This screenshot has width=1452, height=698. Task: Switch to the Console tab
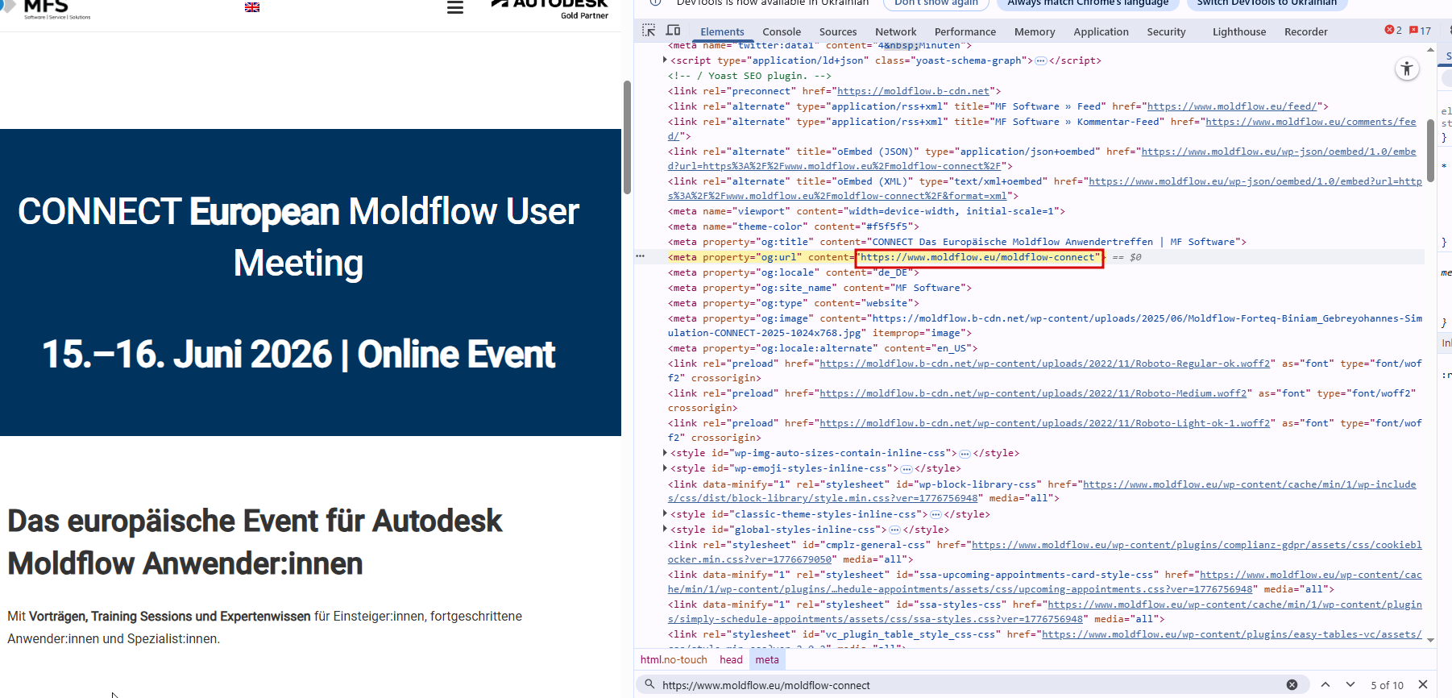point(782,31)
